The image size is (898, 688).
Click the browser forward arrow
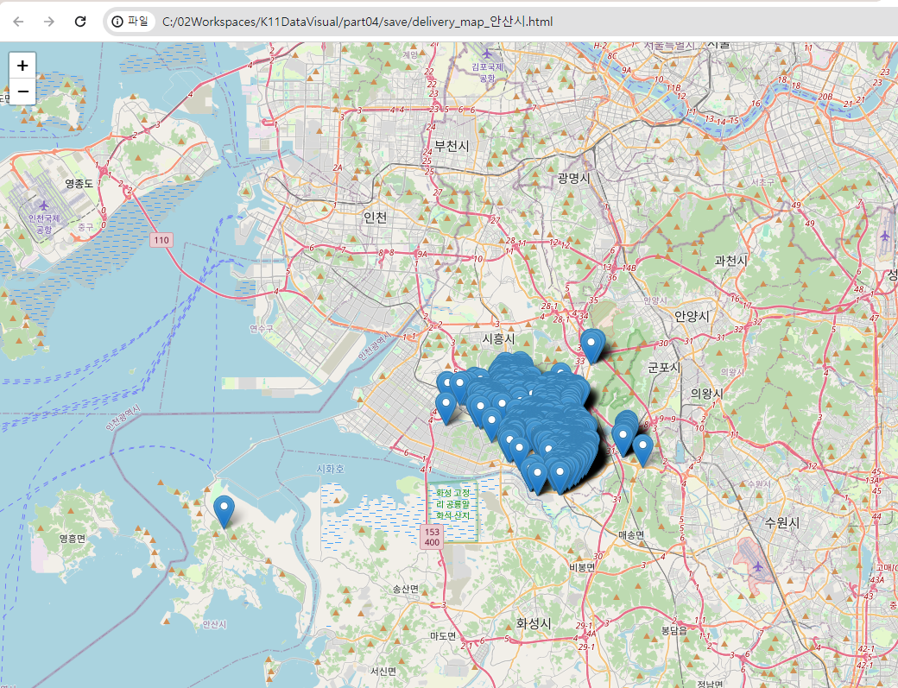[49, 22]
